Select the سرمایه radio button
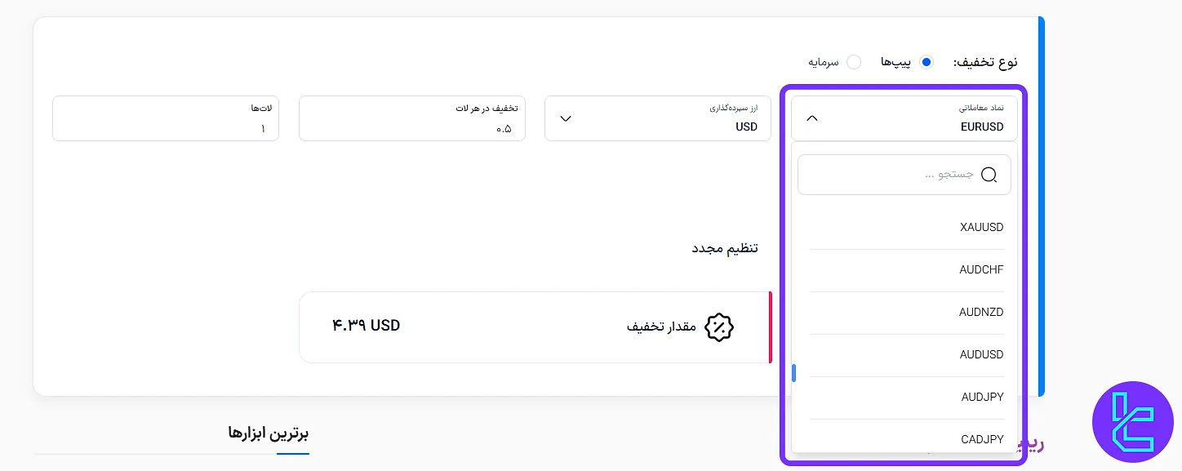Screen dimensions: 1182x471 (x=854, y=61)
